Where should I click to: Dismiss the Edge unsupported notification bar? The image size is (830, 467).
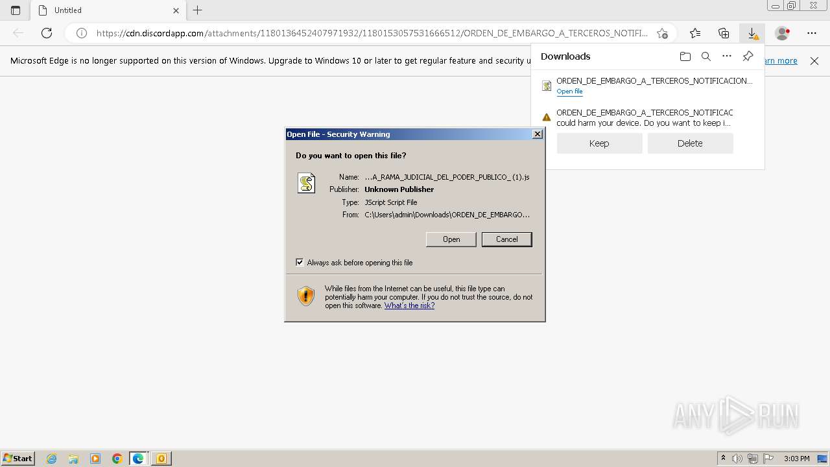tap(814, 61)
